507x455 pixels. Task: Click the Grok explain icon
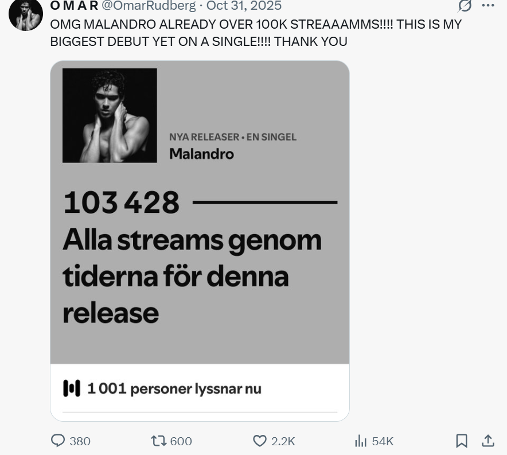click(x=465, y=6)
